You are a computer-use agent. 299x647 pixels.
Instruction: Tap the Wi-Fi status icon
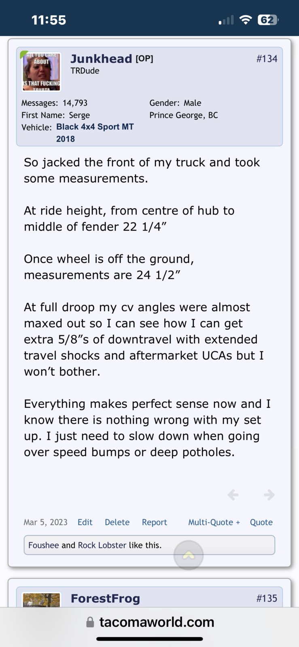(246, 20)
